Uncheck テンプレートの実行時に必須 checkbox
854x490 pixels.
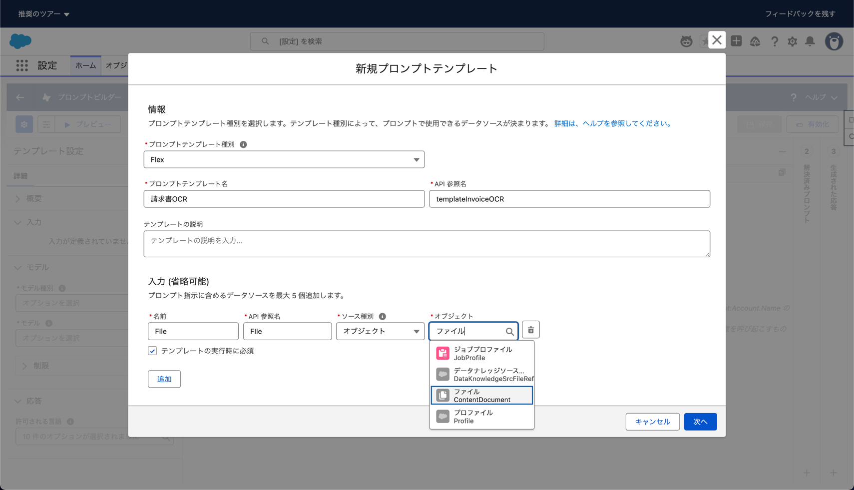tap(152, 351)
